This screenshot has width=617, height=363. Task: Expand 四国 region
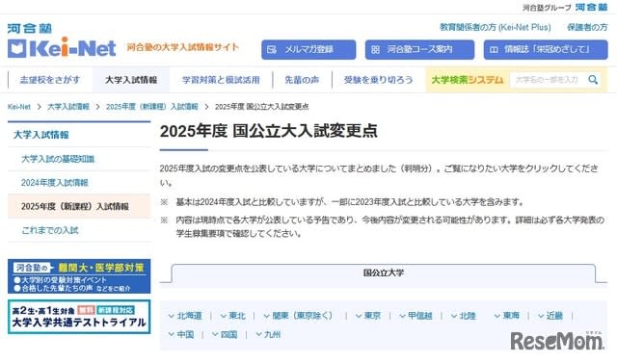(x=225, y=334)
